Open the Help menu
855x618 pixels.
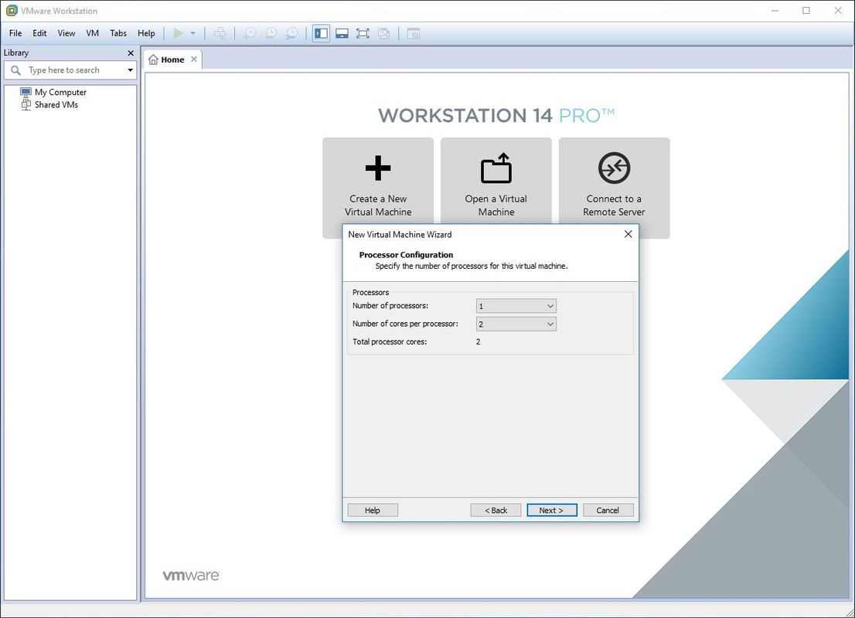click(x=146, y=33)
